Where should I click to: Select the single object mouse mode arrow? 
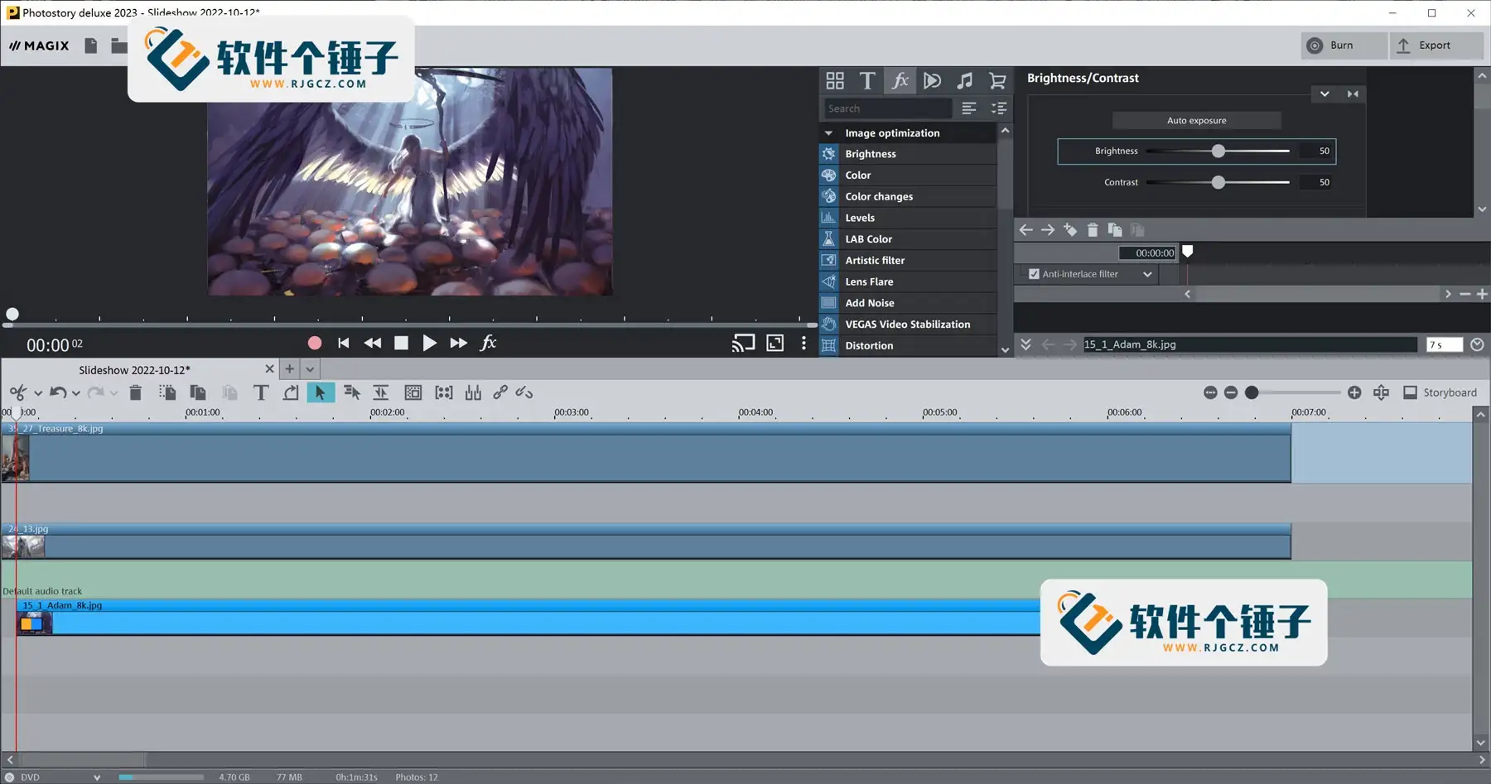click(320, 392)
